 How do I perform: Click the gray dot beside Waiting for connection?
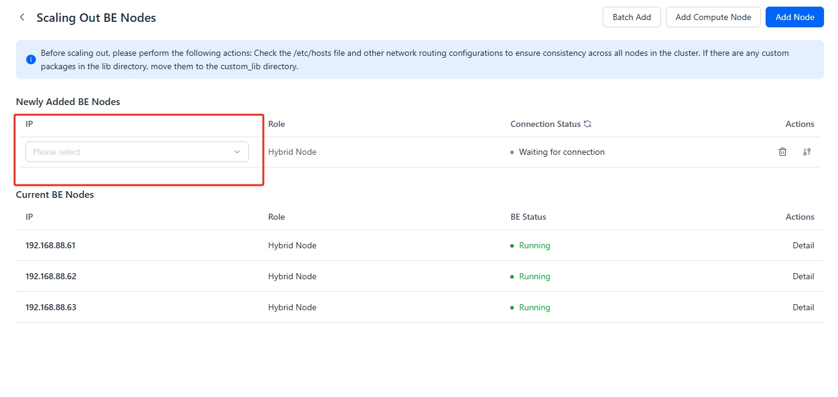pos(512,152)
